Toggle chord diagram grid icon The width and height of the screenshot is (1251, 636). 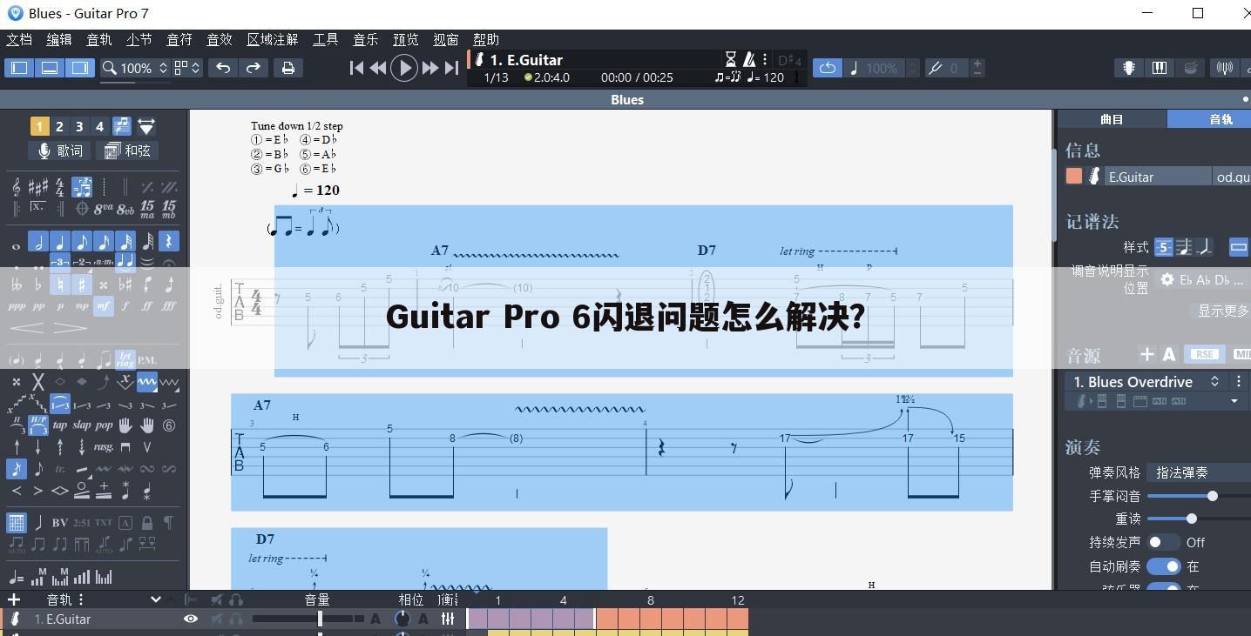click(17, 523)
